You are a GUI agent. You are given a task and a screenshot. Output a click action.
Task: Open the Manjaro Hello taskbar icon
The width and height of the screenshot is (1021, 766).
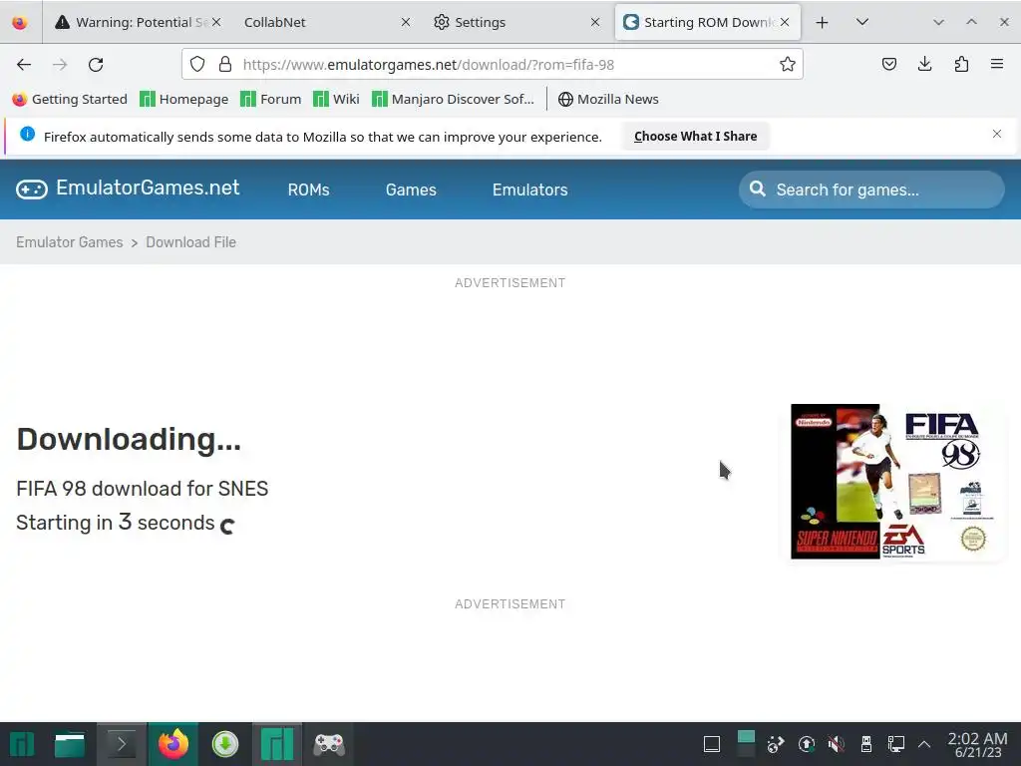click(x=277, y=744)
